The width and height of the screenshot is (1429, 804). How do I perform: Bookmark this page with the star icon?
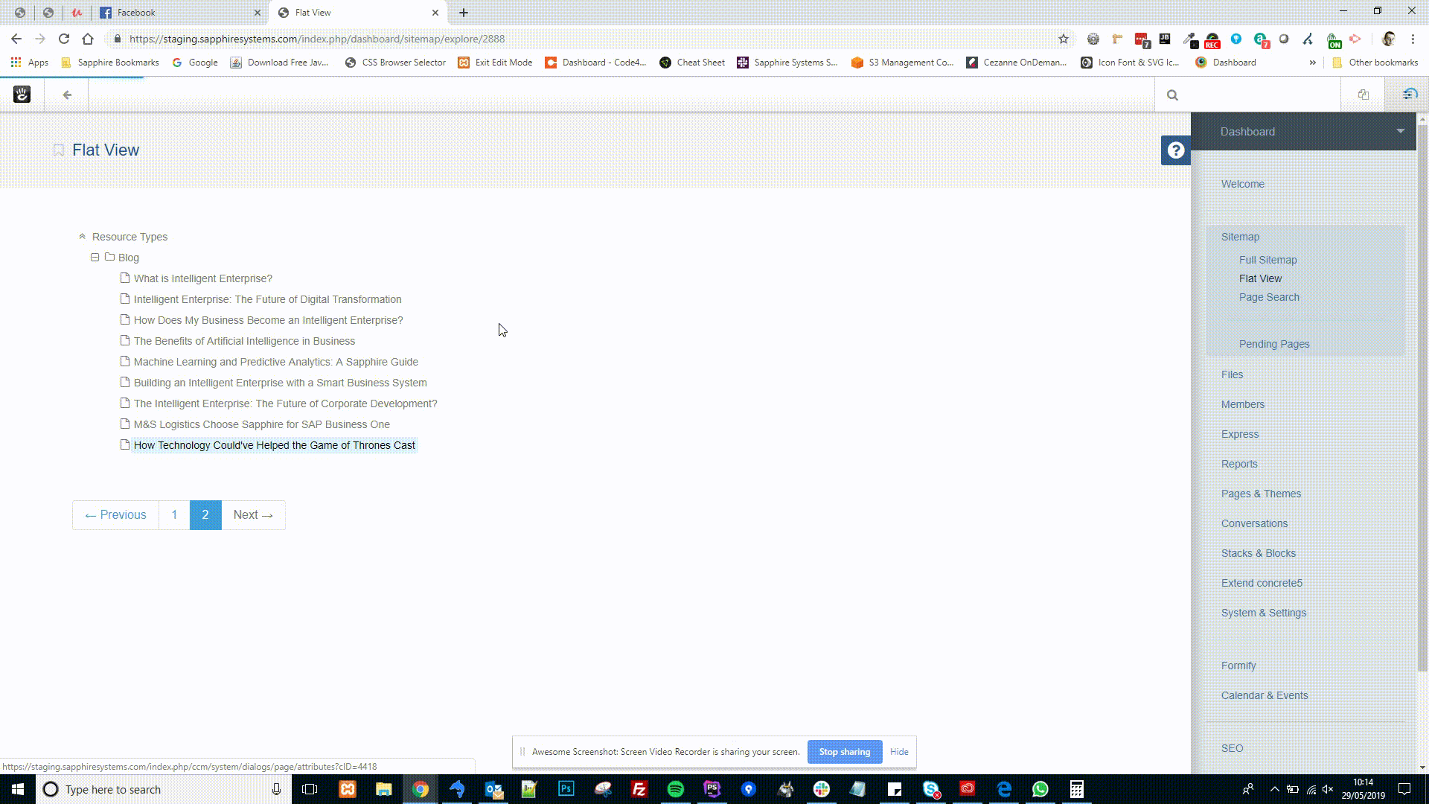1064,39
